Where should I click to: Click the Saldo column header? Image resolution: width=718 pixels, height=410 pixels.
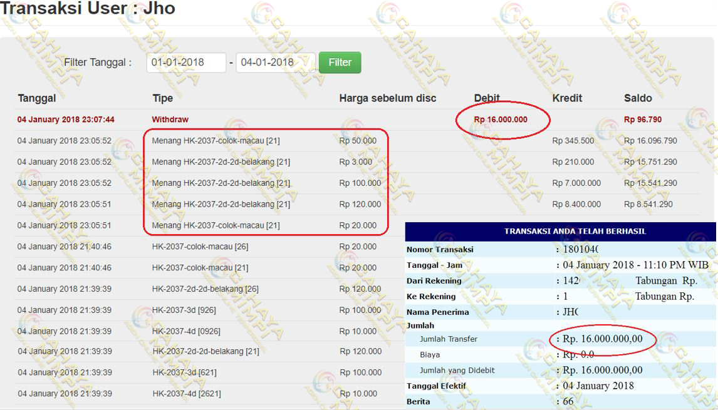(x=638, y=98)
